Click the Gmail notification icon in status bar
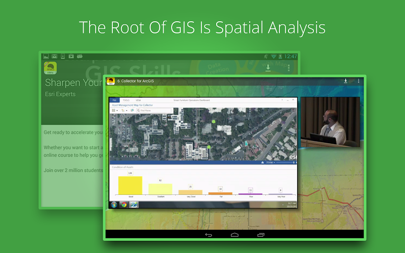This screenshot has width=405, height=253. pos(54,56)
